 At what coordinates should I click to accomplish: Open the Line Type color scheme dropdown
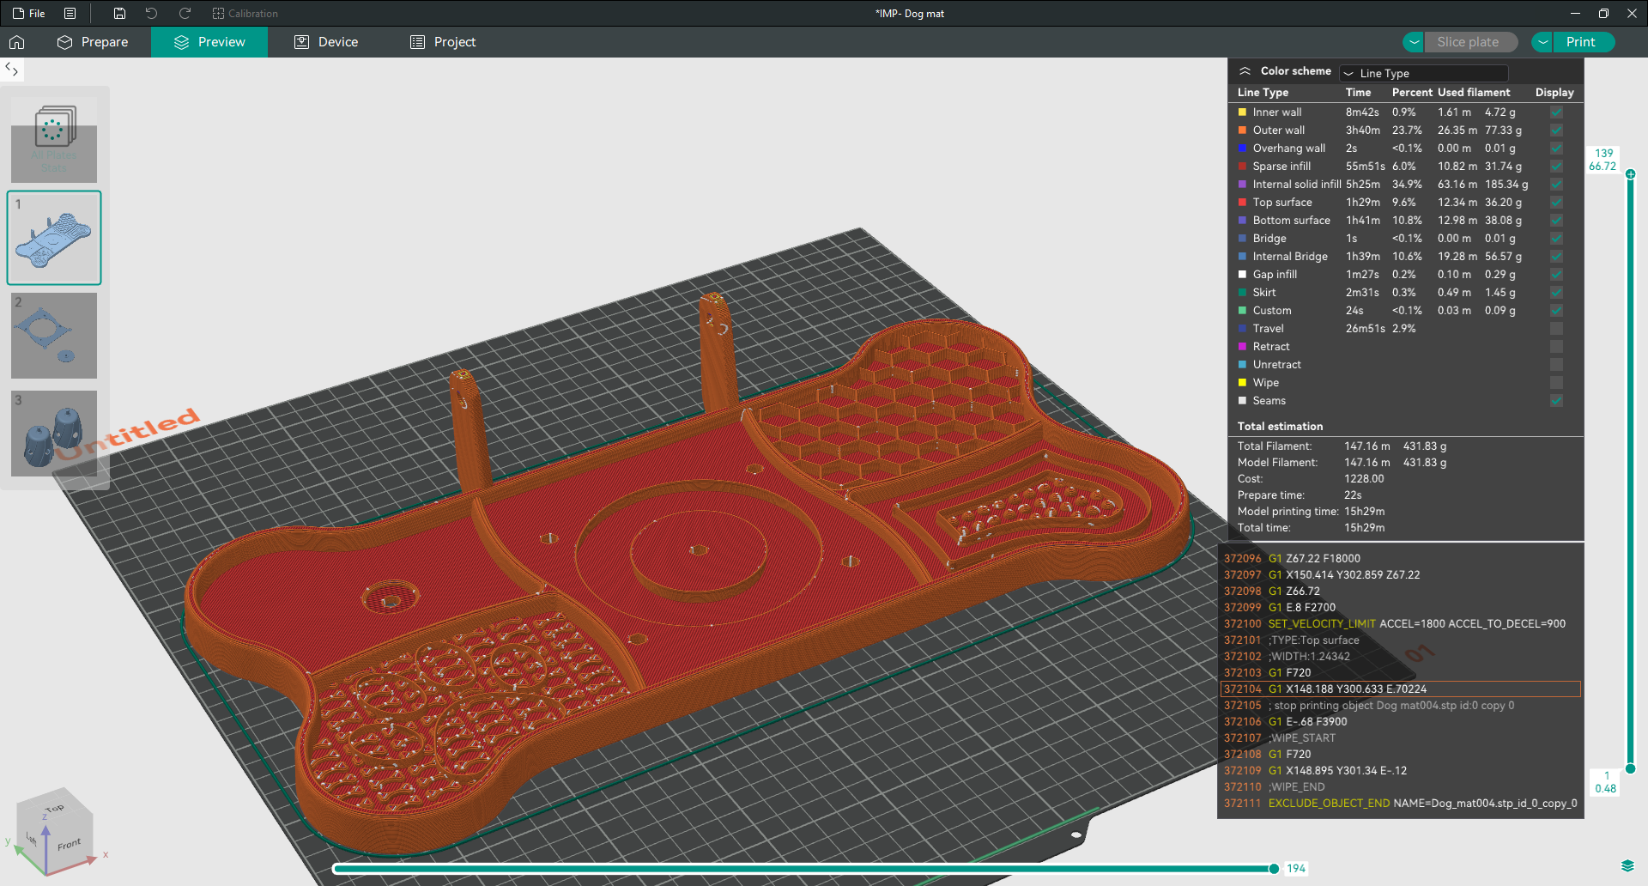(1423, 74)
